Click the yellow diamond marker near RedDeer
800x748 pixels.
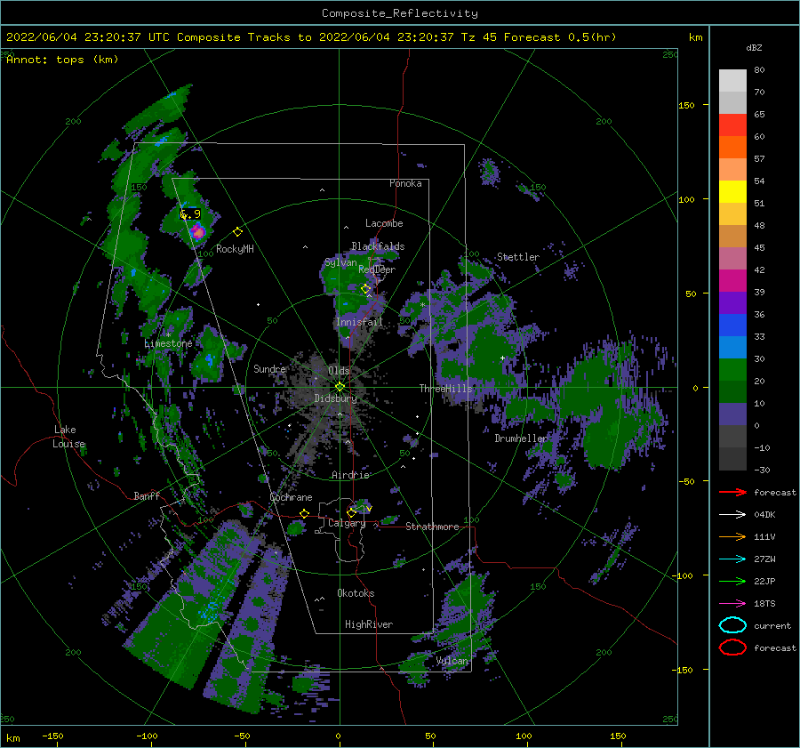(365, 289)
